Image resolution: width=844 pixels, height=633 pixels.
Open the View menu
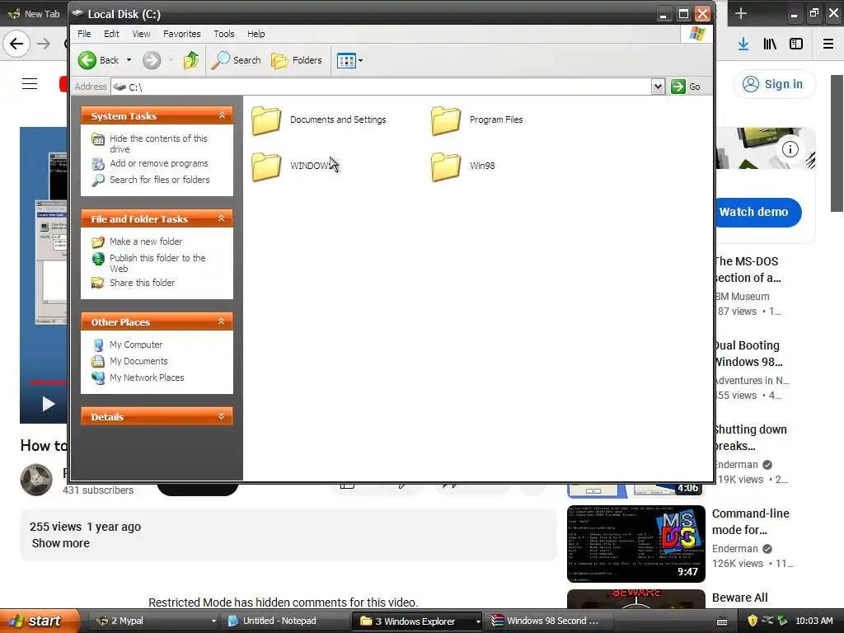coord(141,34)
